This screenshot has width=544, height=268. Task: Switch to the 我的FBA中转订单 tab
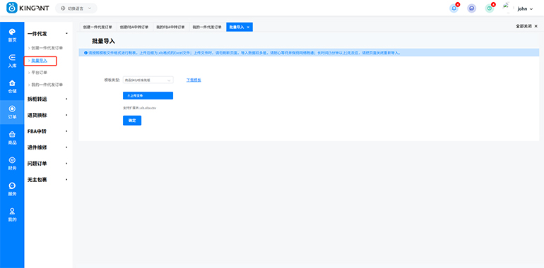click(170, 27)
